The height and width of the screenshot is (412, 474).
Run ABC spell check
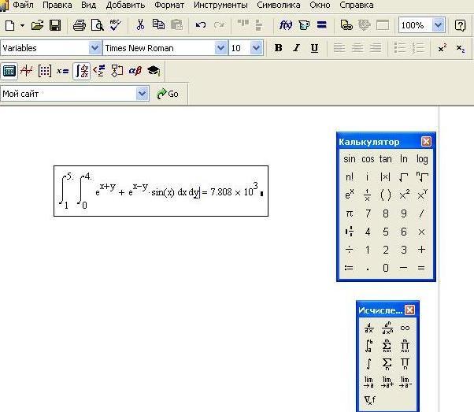[x=115, y=24]
